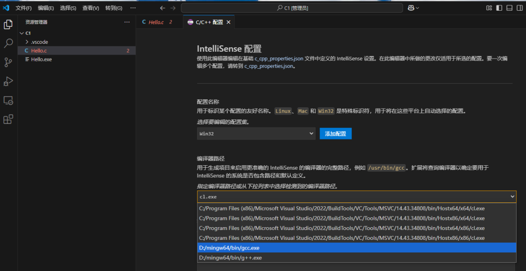Screen dimensions: 526x271
Task: Switch to the C/C++ 配置 tab
Action: [x=208, y=22]
